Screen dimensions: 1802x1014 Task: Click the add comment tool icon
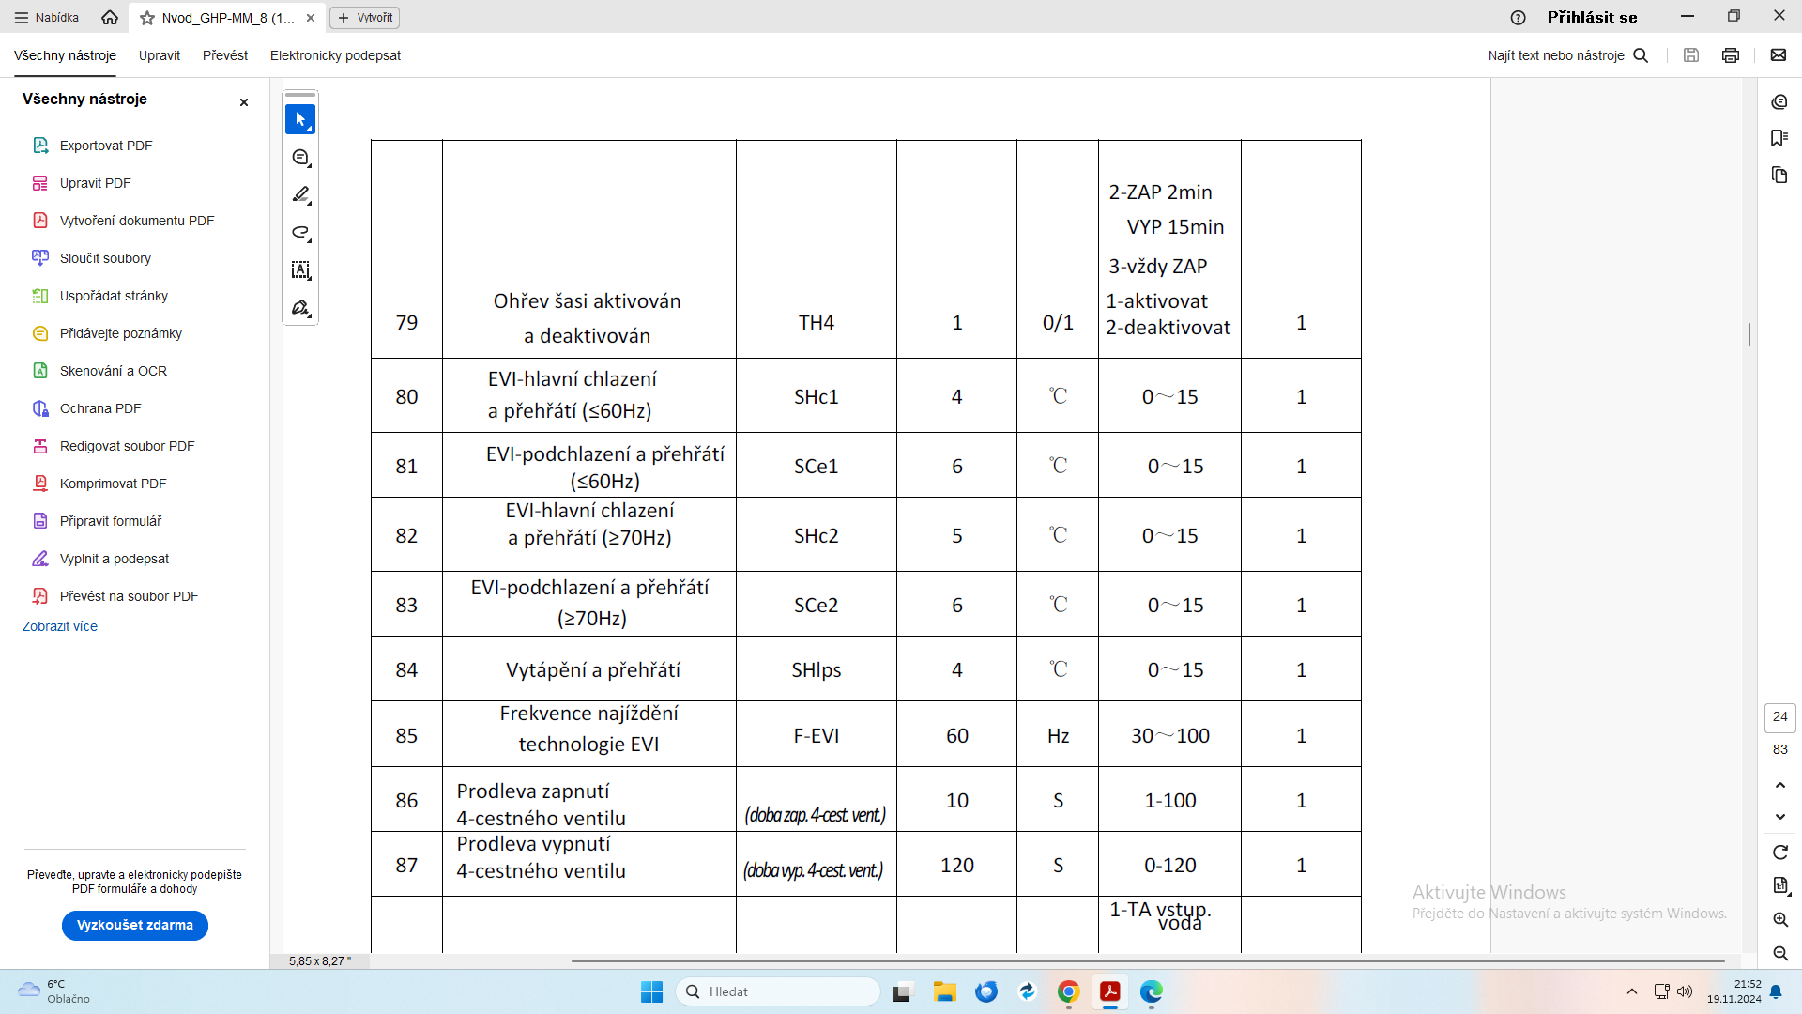[x=300, y=158]
